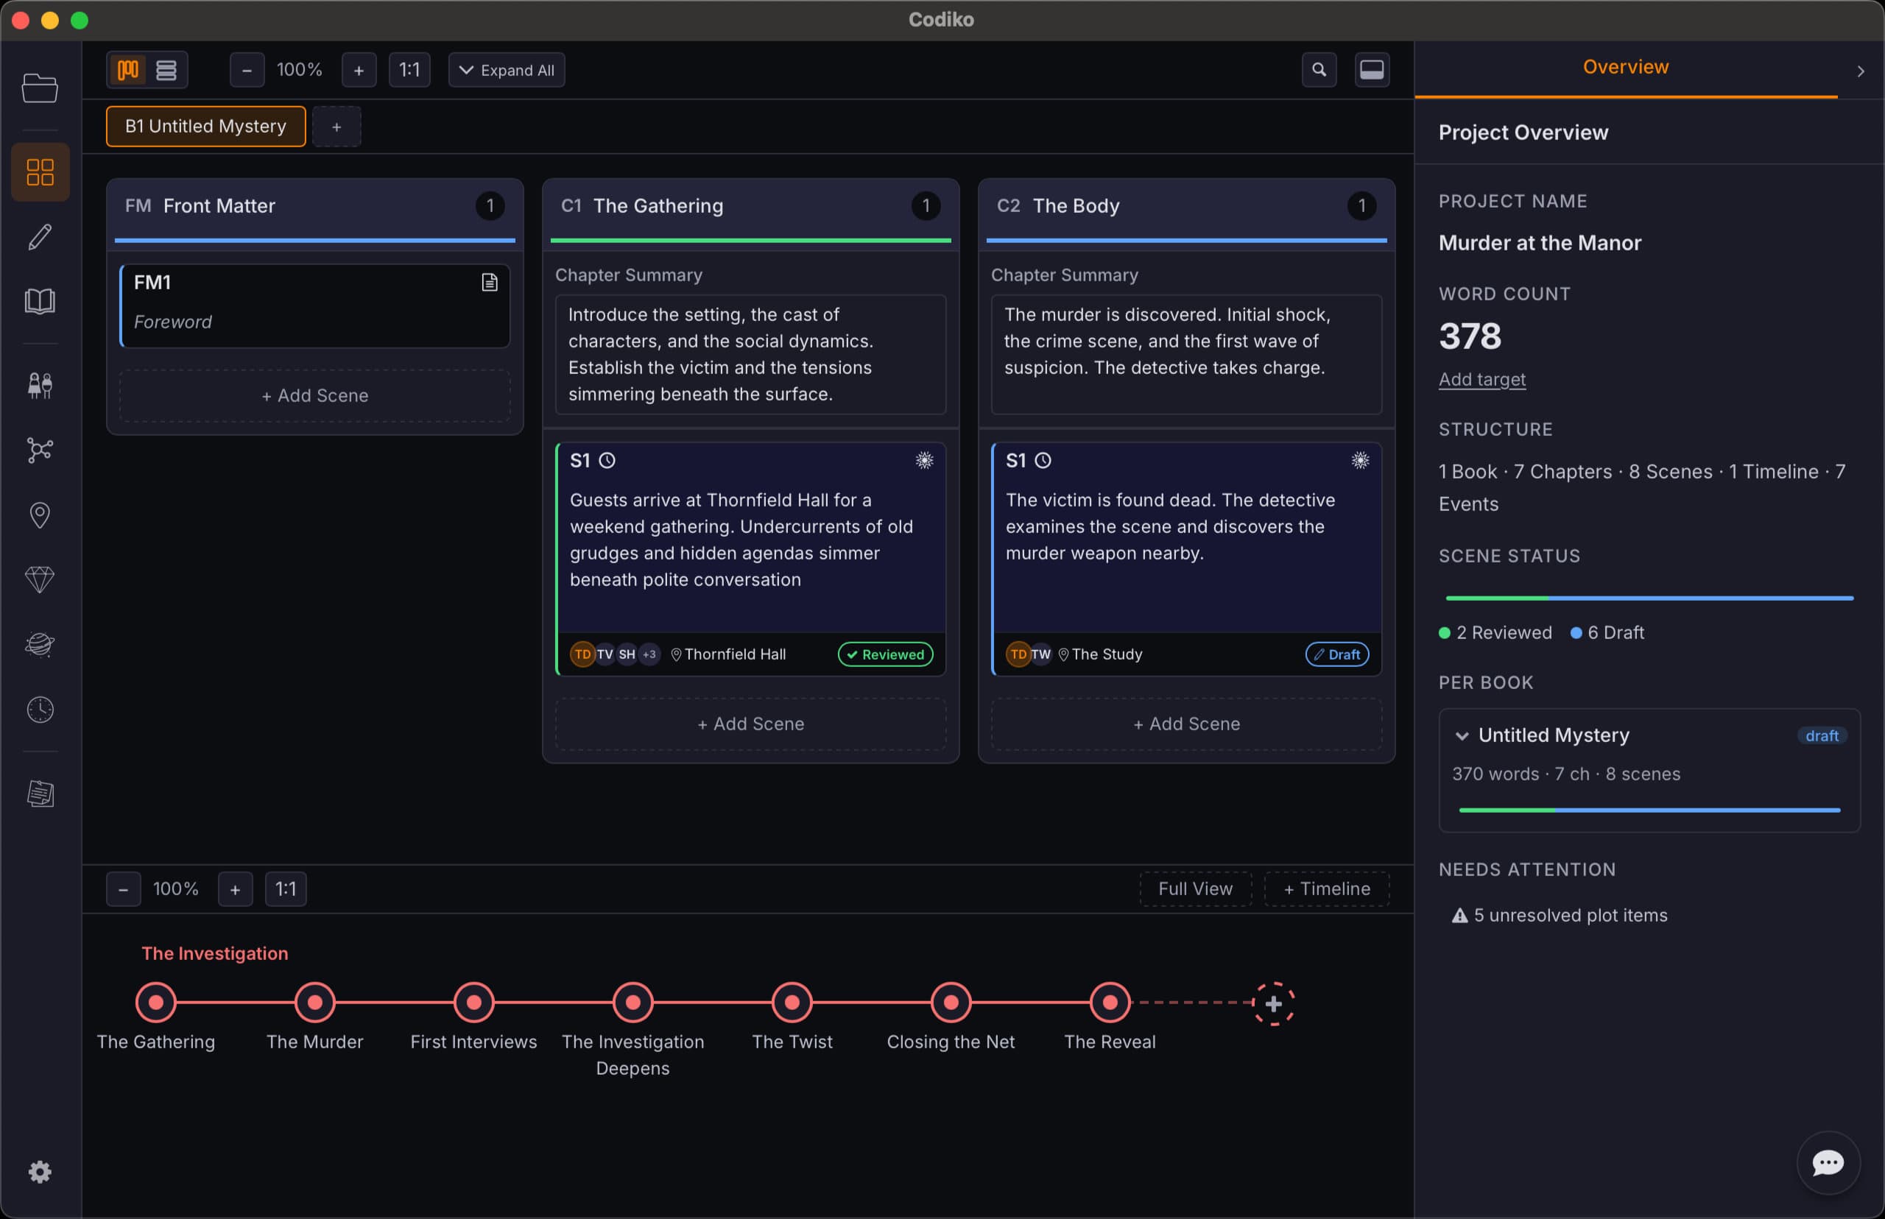Zoom in the storyboard with plus button
The width and height of the screenshot is (1885, 1219).
tap(359, 70)
